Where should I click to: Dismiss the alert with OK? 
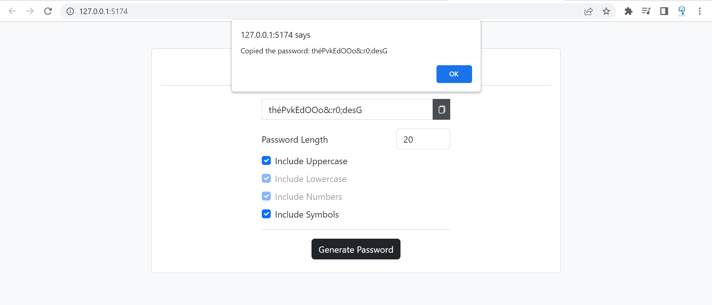pos(454,74)
